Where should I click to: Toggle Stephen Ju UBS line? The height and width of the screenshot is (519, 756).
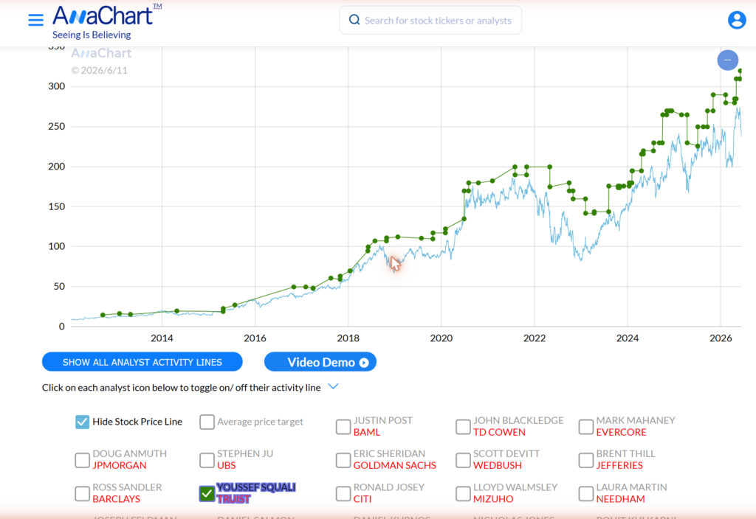pyautogui.click(x=207, y=460)
